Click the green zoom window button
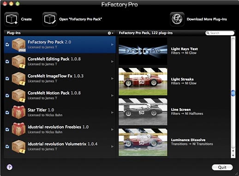Screen dimensions: 239x176 tap(18, 3)
